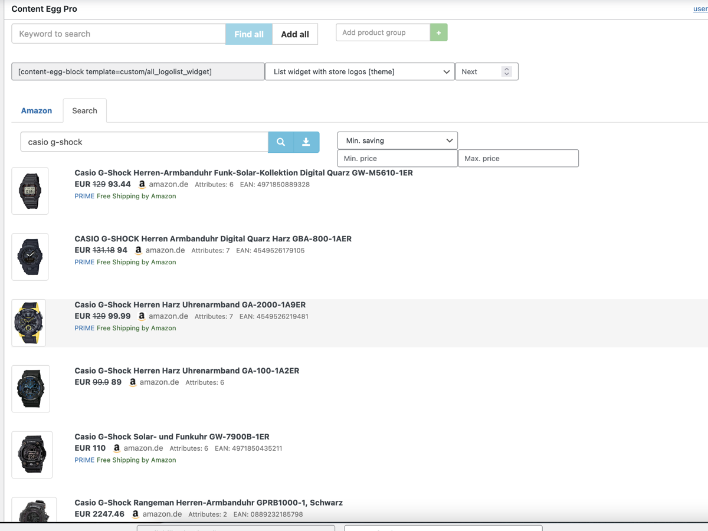Viewport: 708px width, 531px height.
Task: Select the GW-7900B-1ER watch thumbnail
Action: pyautogui.click(x=32, y=455)
